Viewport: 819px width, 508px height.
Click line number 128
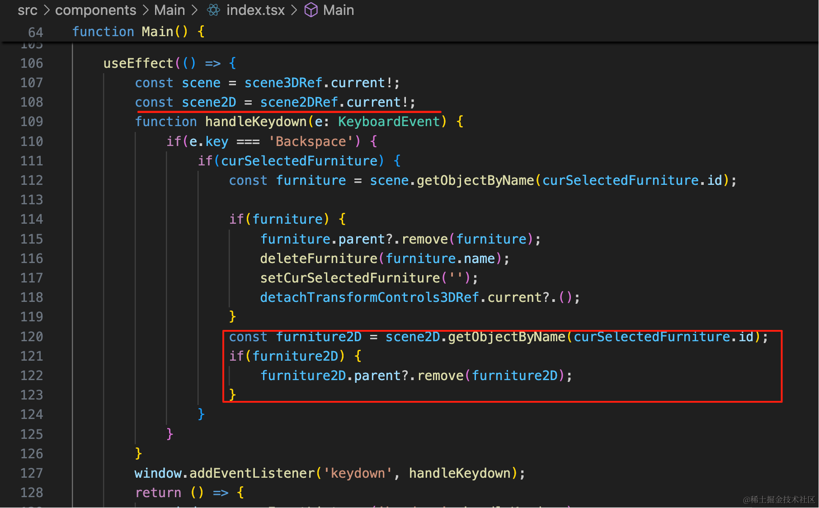tap(32, 493)
